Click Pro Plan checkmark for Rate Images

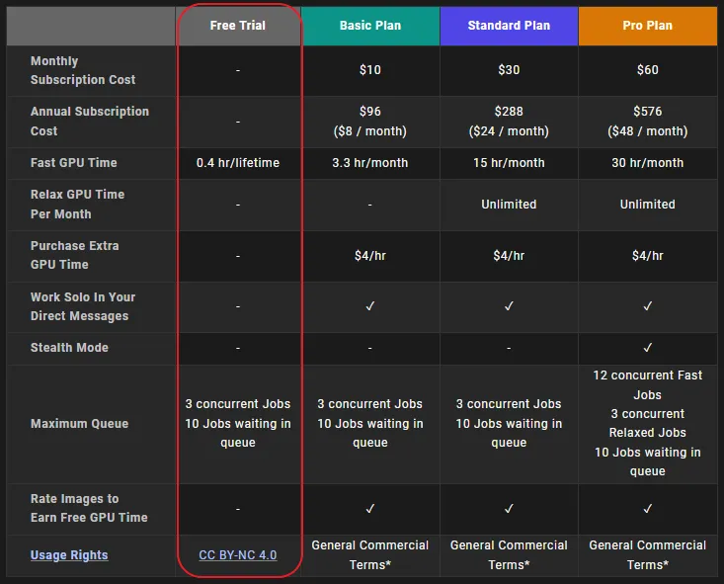(648, 509)
